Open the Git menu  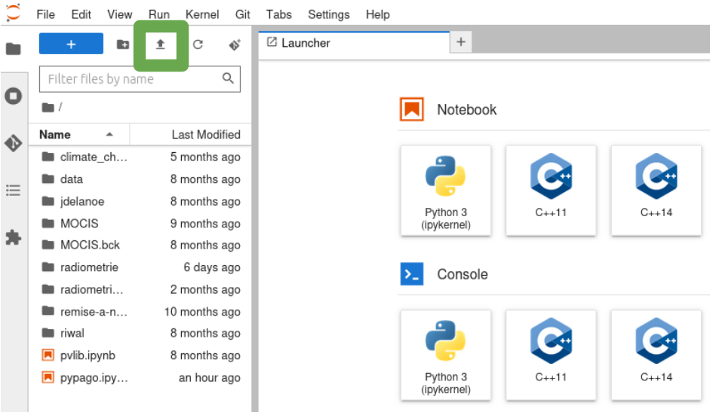(x=242, y=14)
